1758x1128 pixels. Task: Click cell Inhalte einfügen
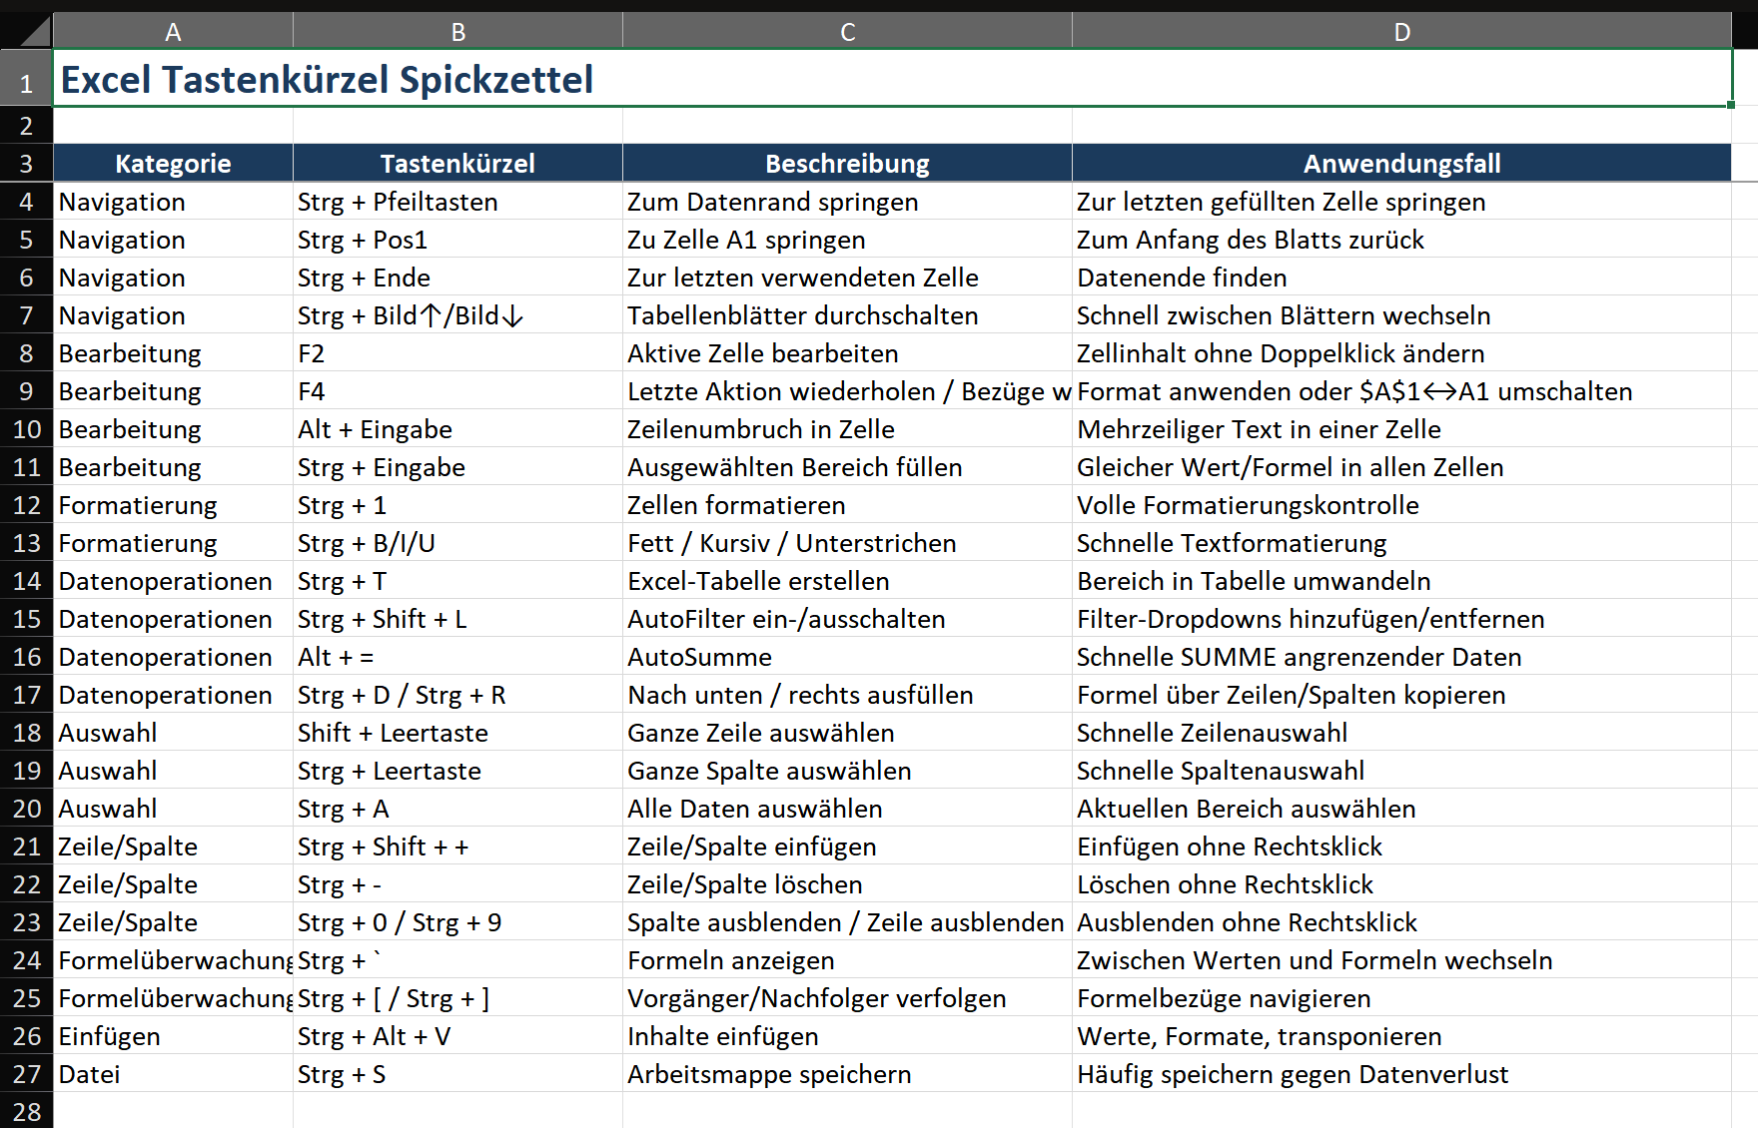(847, 1036)
